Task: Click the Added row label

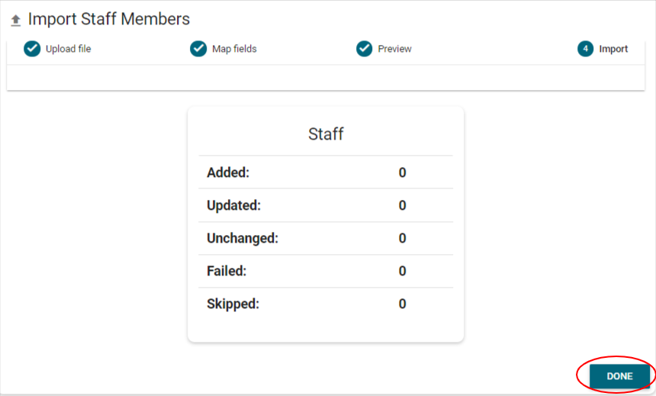Action: (228, 172)
